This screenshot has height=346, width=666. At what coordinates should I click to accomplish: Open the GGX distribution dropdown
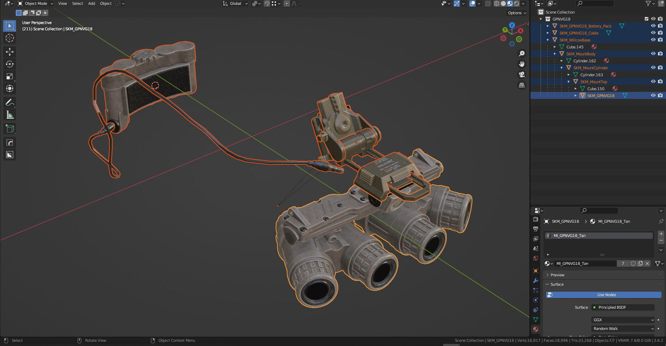[623, 320]
